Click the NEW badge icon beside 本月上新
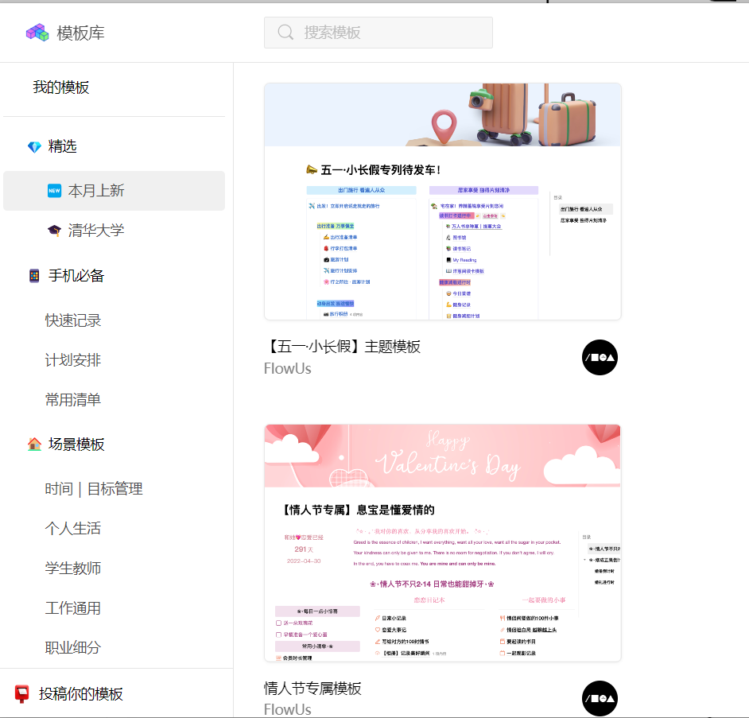This screenshot has height=718, width=749. (x=54, y=191)
